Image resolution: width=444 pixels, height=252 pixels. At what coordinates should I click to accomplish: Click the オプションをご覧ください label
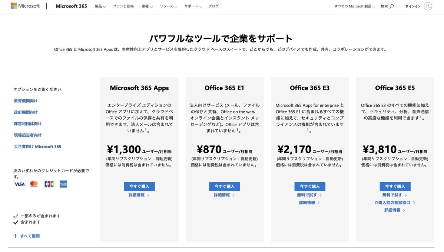[38, 89]
